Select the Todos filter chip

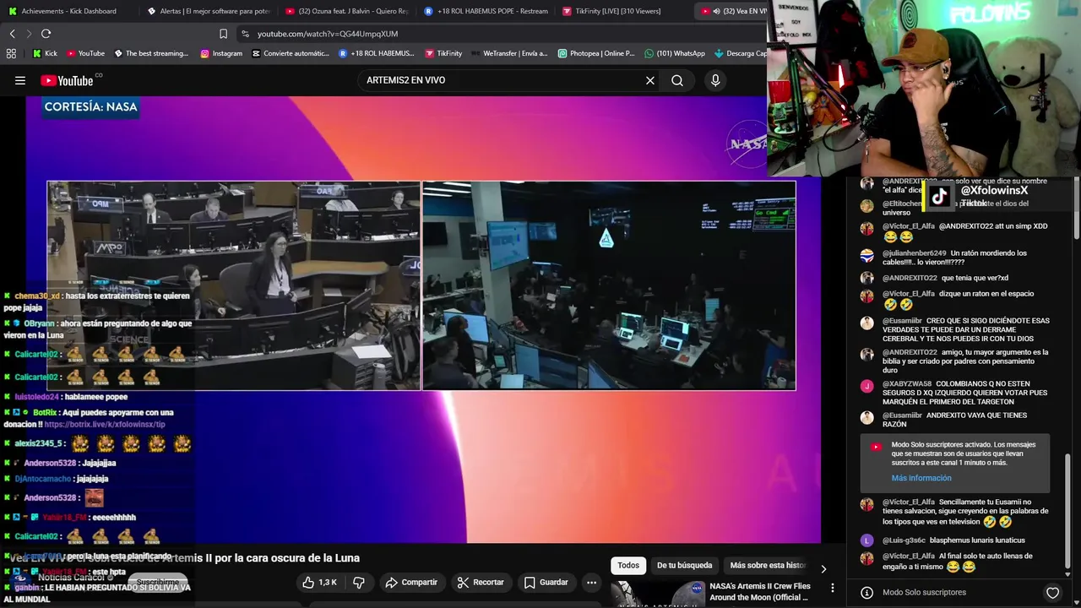coord(628,566)
